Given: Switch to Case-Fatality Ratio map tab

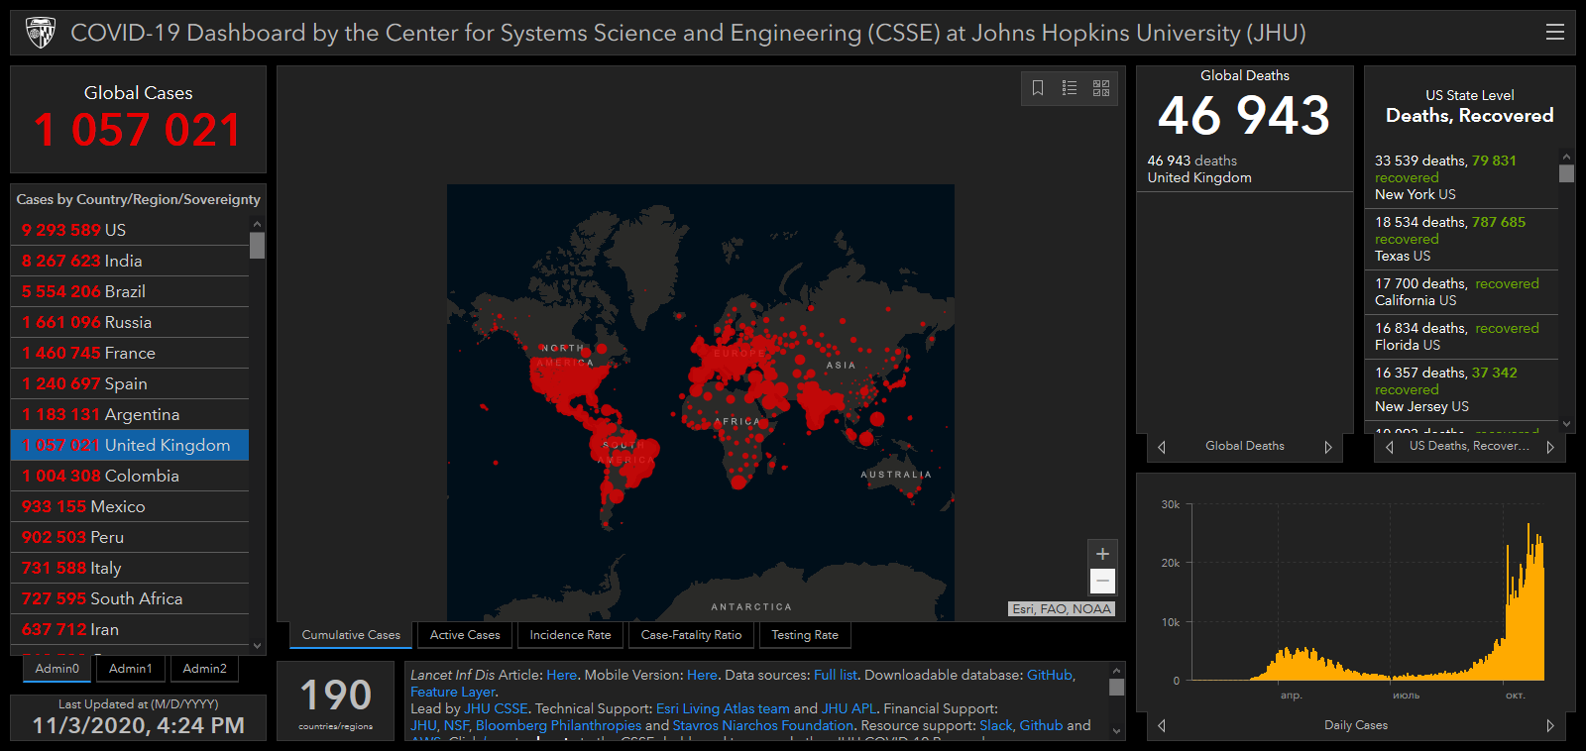Looking at the screenshot, I should [691, 635].
